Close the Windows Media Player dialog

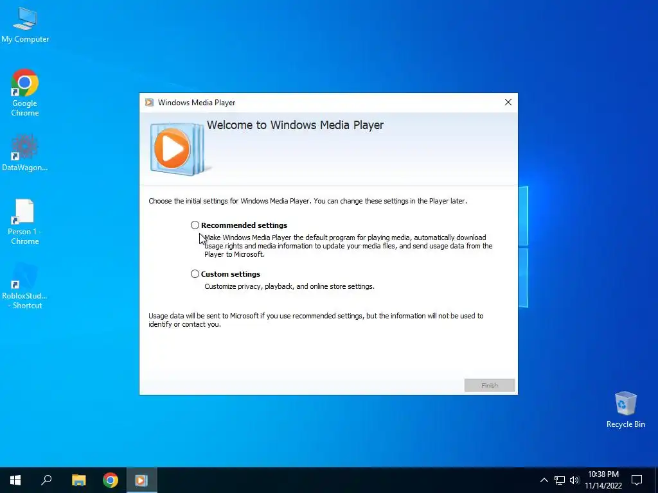[x=508, y=102]
